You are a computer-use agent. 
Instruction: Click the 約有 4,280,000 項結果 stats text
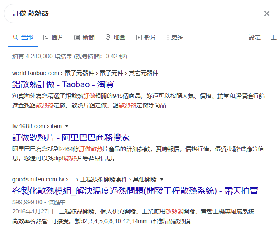[70, 56]
